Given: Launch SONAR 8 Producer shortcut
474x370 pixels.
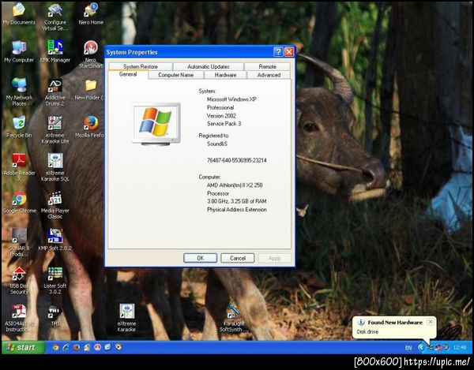Looking at the screenshot, I should point(19,242).
